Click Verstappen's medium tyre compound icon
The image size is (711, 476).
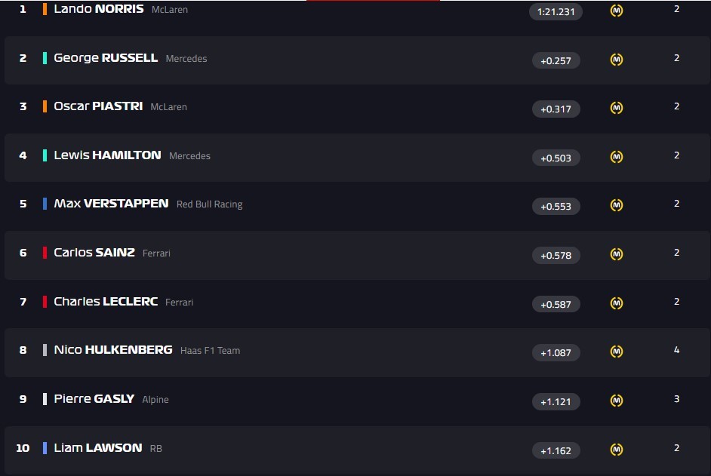click(x=617, y=205)
